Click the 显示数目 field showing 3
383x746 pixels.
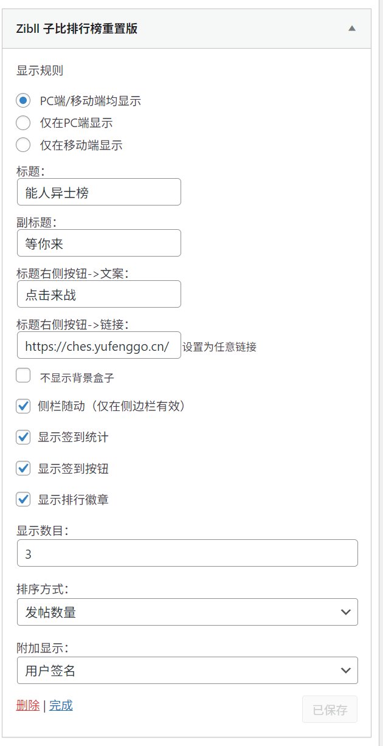(x=187, y=553)
